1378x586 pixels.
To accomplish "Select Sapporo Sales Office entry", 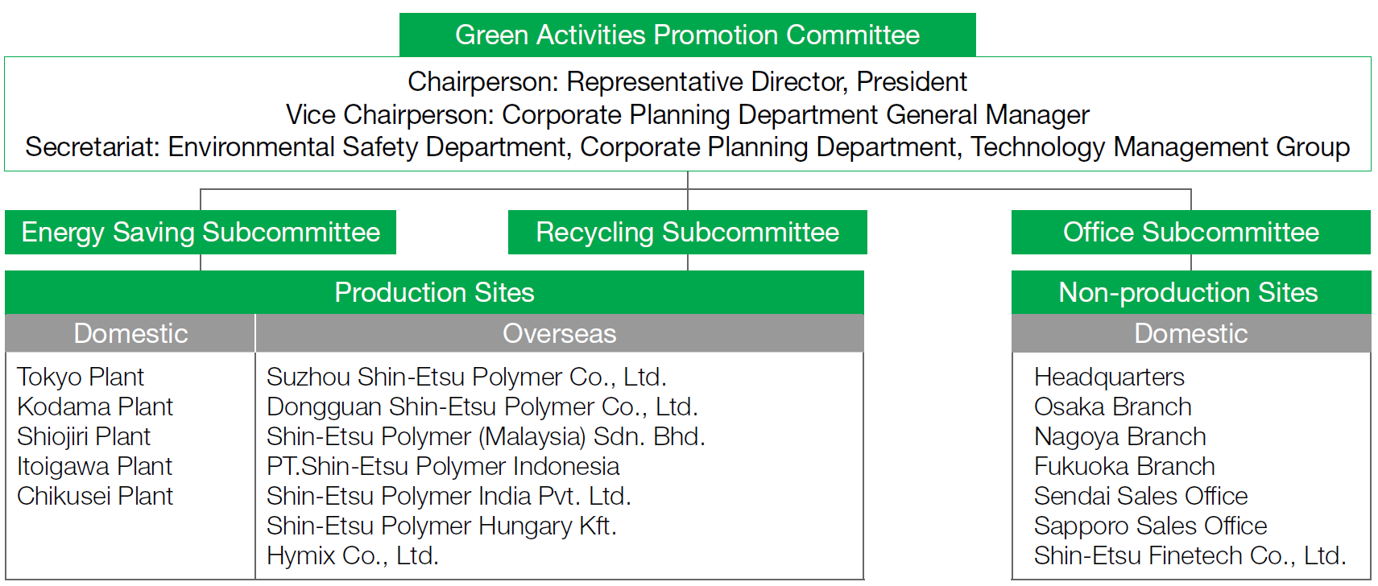I will pos(1150,526).
